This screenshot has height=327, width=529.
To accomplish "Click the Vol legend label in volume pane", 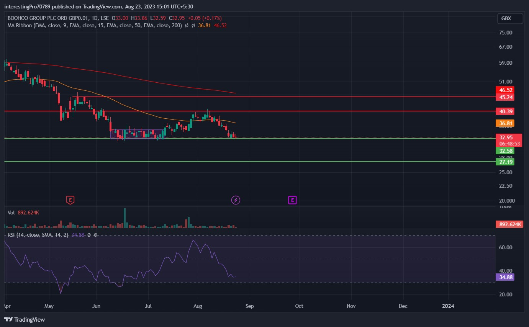I will click(x=11, y=212).
